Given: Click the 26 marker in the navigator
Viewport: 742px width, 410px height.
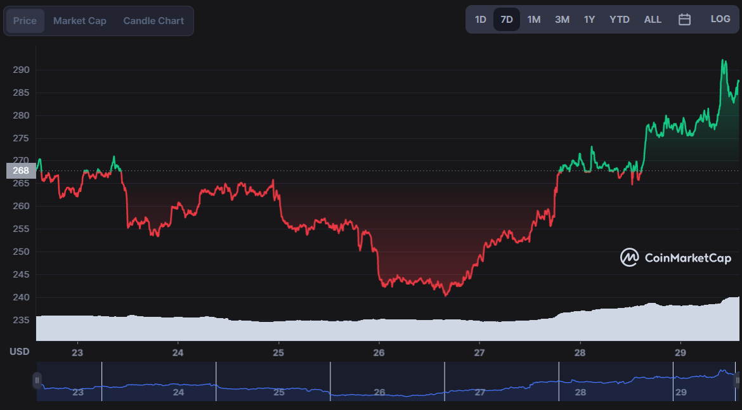Looking at the screenshot, I should click(379, 392).
